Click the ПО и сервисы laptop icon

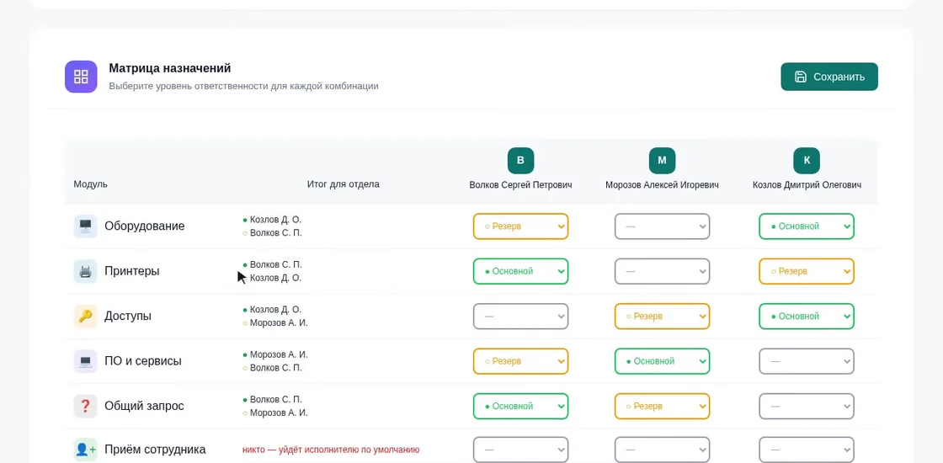(x=85, y=361)
